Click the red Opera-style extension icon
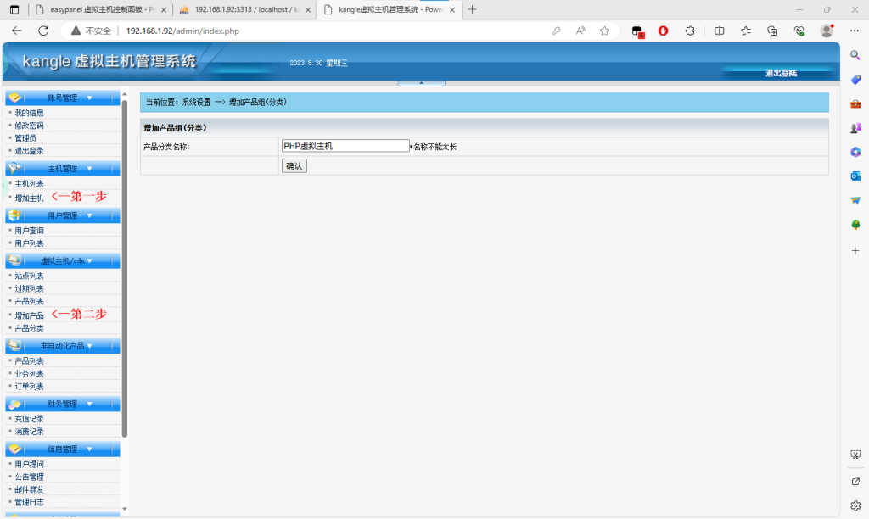Viewport: 869px width, 519px height. [664, 31]
